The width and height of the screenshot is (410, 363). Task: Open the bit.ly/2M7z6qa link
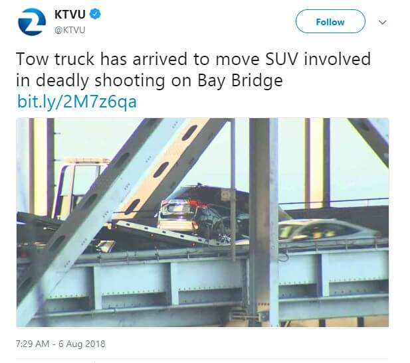click(76, 102)
